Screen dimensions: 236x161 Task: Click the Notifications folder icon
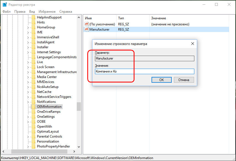(34, 102)
